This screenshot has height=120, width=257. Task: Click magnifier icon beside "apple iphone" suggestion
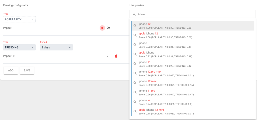[x=135, y=54]
